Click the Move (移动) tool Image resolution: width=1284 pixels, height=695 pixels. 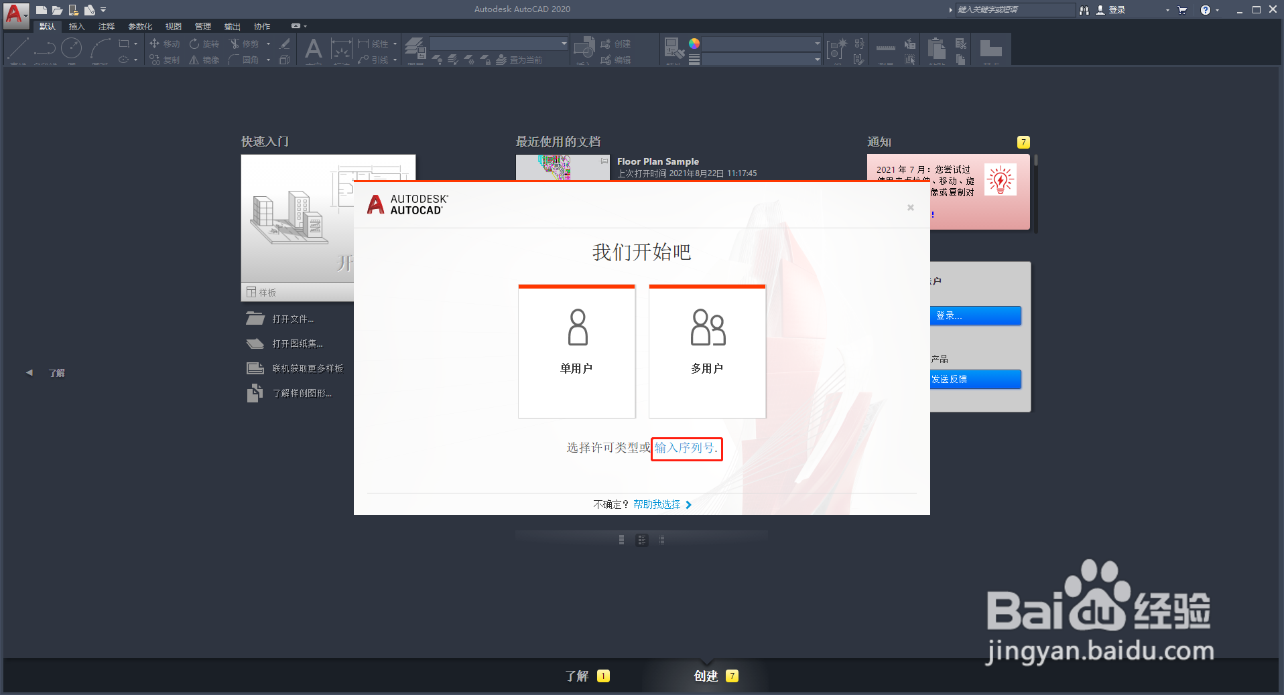(x=164, y=44)
